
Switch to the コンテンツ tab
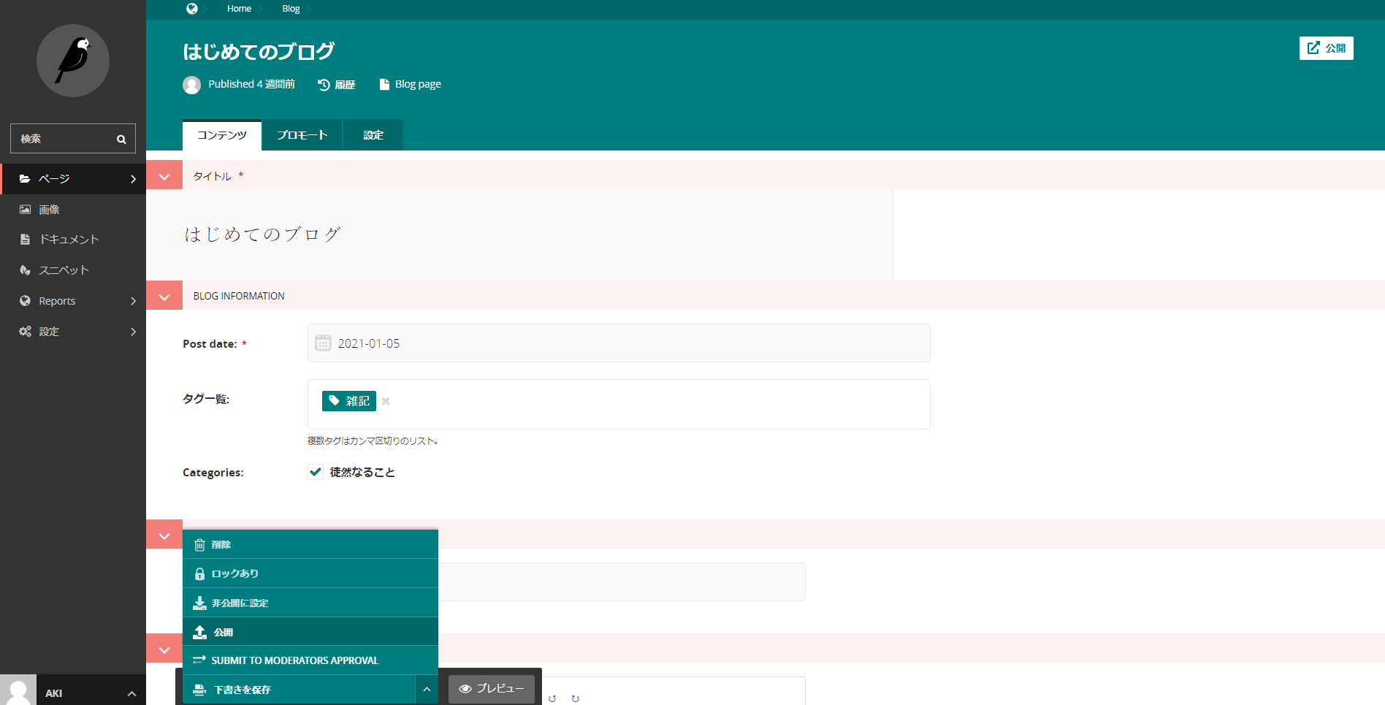coord(222,135)
